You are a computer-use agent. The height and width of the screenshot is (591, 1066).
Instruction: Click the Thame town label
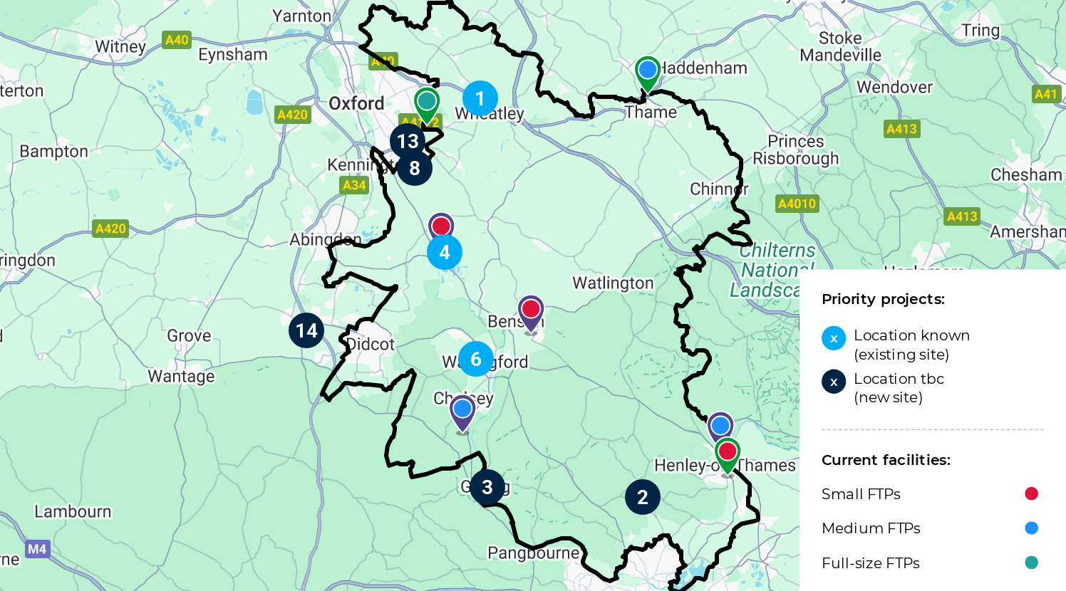pos(651,113)
